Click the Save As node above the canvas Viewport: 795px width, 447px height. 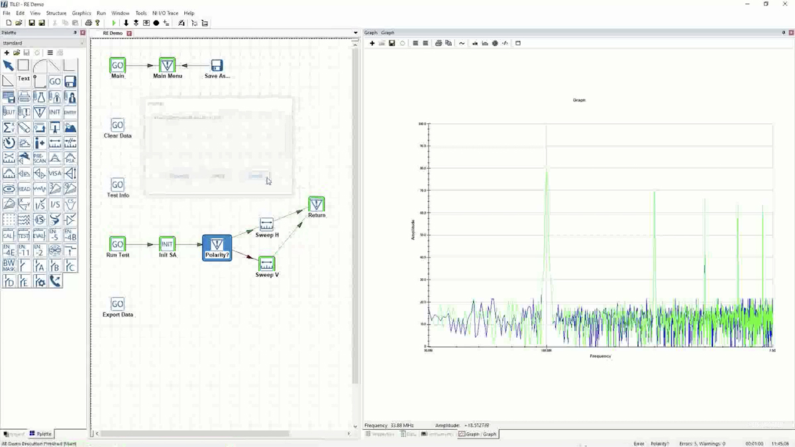pyautogui.click(x=217, y=66)
